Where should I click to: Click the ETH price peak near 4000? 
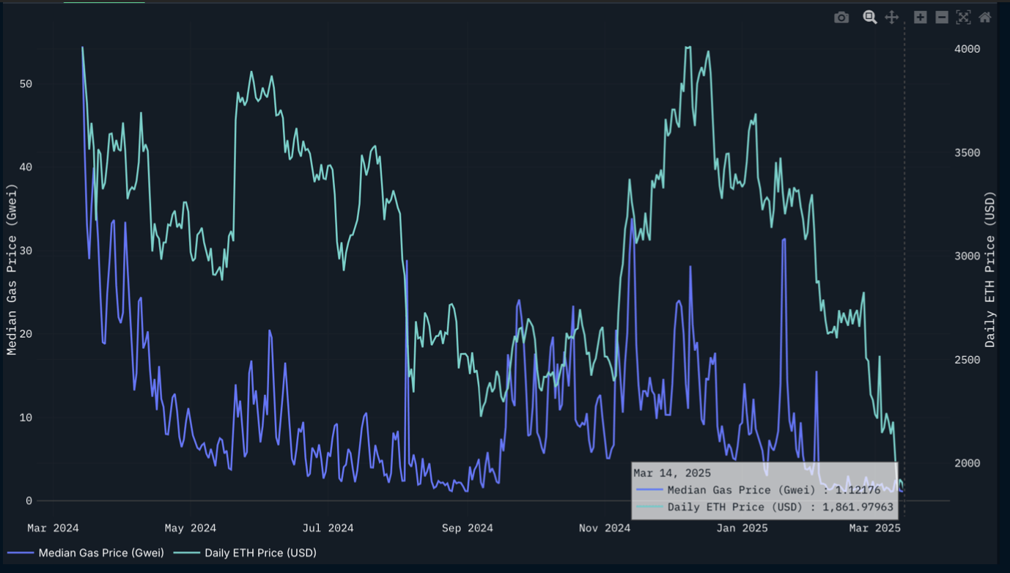tap(688, 46)
